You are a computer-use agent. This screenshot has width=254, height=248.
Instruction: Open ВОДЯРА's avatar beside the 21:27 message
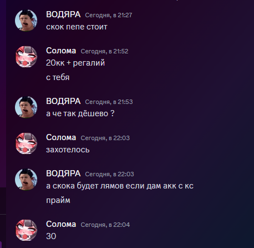coord(26,21)
